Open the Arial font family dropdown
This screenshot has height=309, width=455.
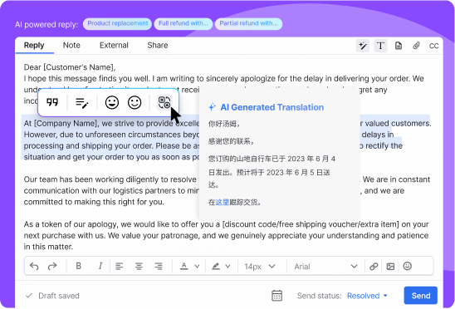click(325, 267)
